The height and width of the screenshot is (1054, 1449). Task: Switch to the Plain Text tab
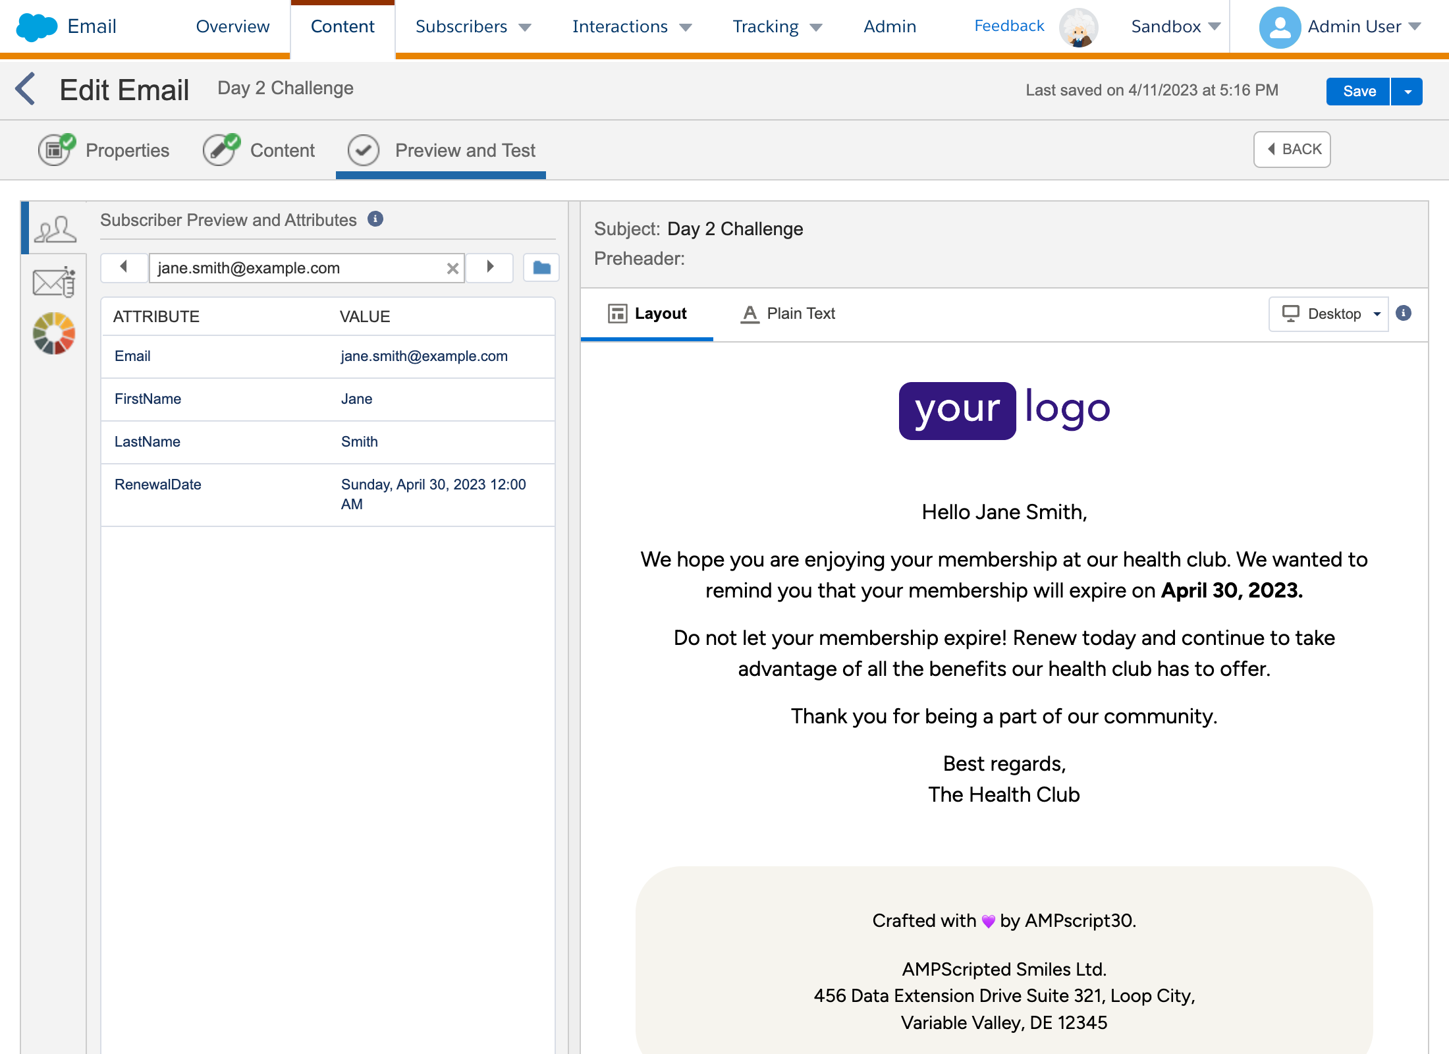coord(788,314)
